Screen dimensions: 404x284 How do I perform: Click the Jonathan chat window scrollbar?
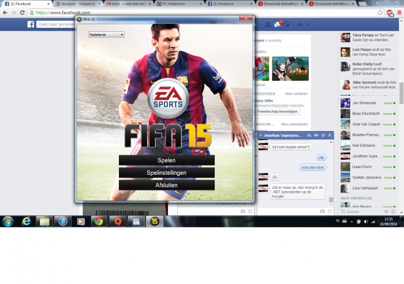click(331, 200)
